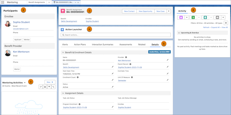This screenshot has height=115, width=231.
Task: Open the Mentoring Activities view dropdown
Action: pyautogui.click(x=25, y=83)
